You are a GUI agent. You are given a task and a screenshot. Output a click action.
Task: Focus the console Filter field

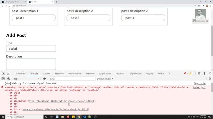coord(72,79)
